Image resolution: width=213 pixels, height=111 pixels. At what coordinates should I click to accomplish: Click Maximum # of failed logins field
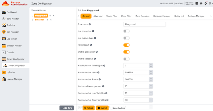[136, 65]
